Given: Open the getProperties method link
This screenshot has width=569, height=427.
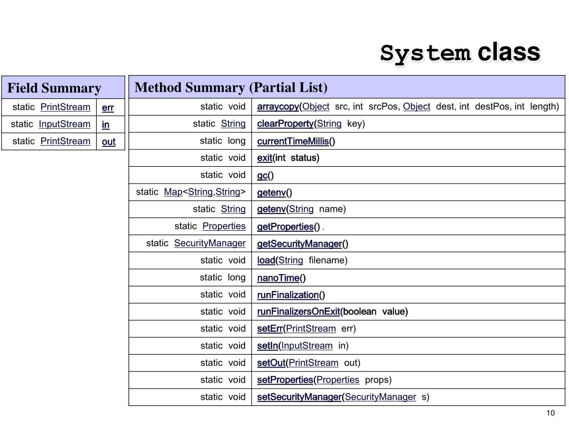Looking at the screenshot, I should pos(285,227).
